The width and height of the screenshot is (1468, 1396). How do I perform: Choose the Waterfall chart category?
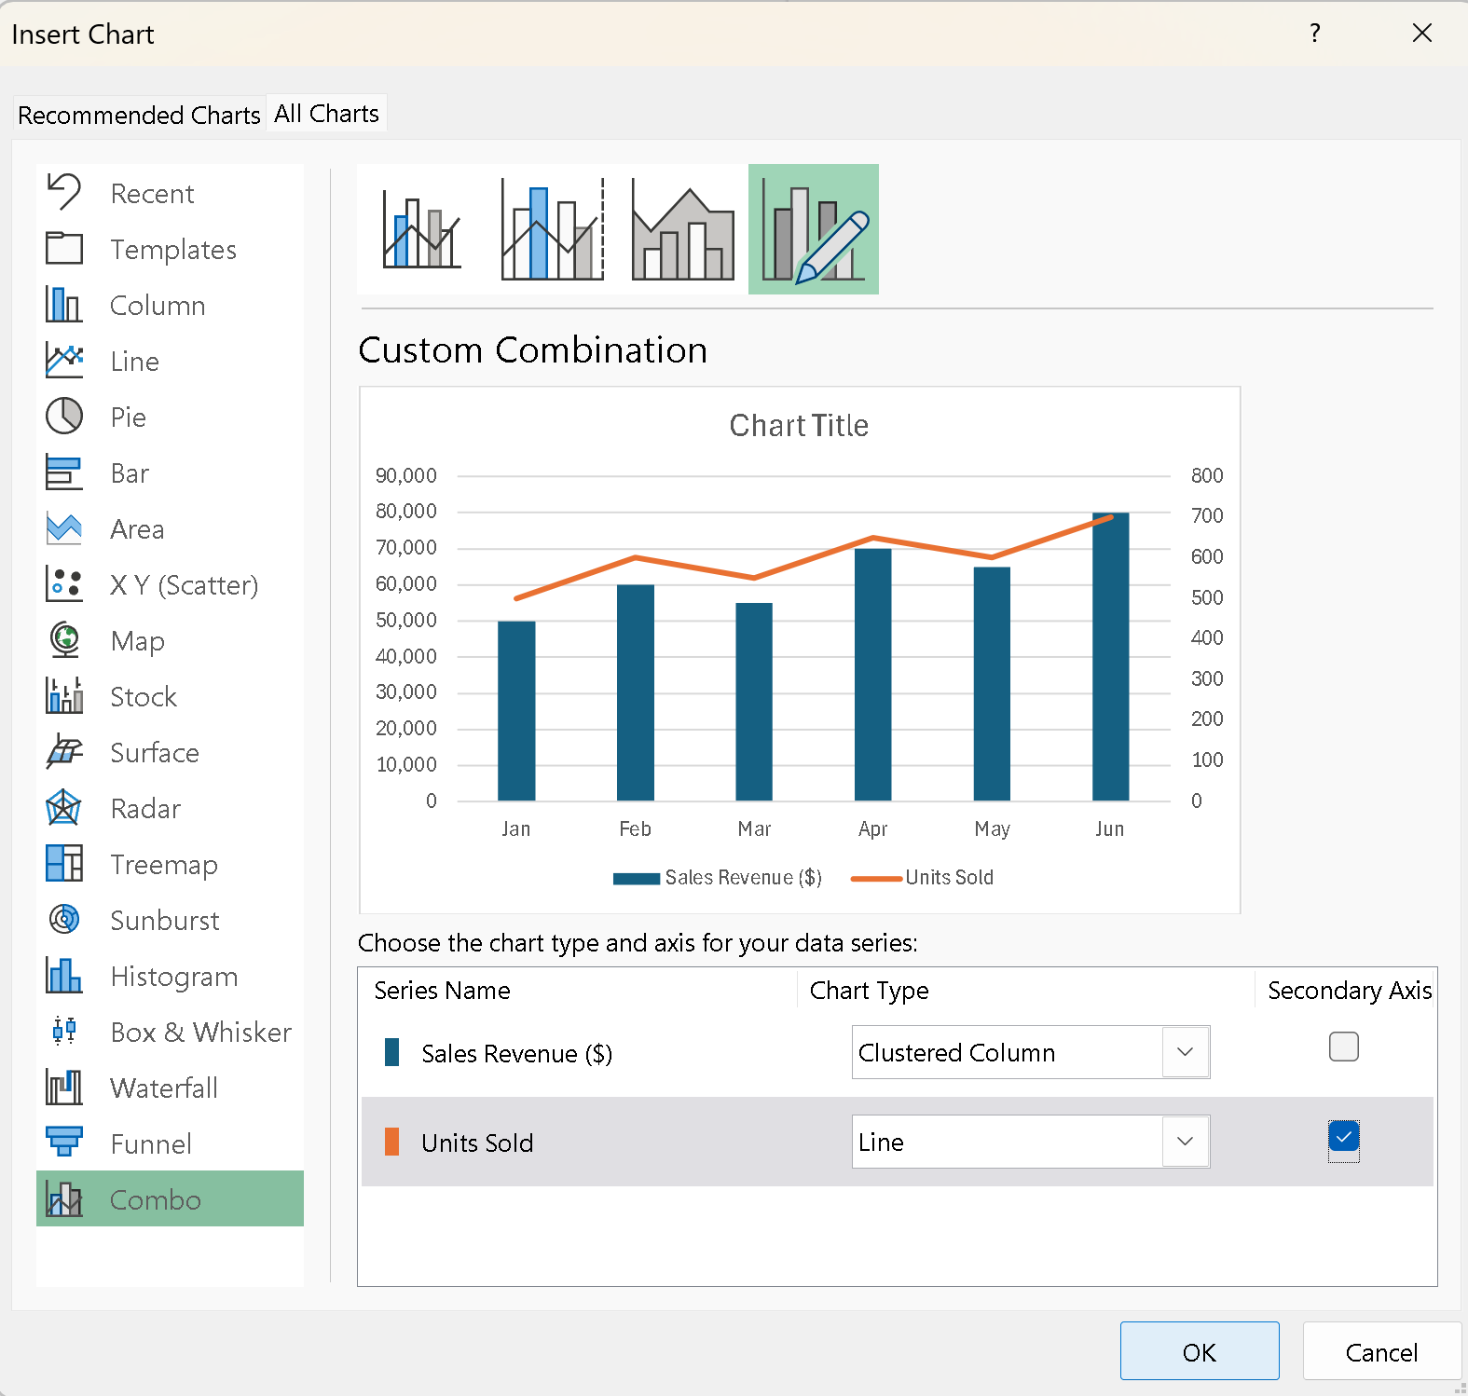163,1088
